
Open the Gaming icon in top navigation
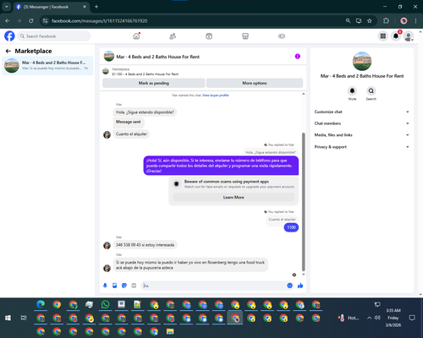point(282,36)
